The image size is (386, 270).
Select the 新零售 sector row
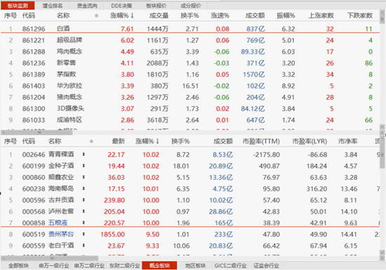coord(190,63)
